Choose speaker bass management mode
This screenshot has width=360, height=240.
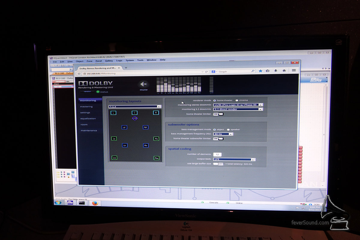point(228,130)
